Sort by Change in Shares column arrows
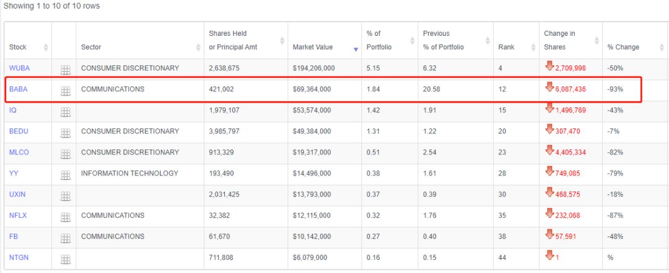Viewport: 669px width, 273px height. [597, 40]
